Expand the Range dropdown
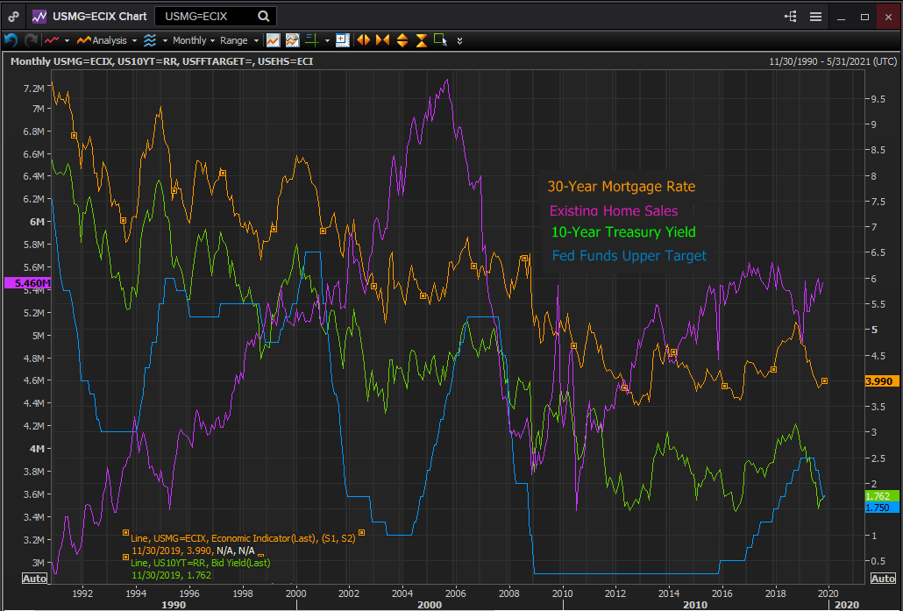Screen dimensions: 903x611 238,40
